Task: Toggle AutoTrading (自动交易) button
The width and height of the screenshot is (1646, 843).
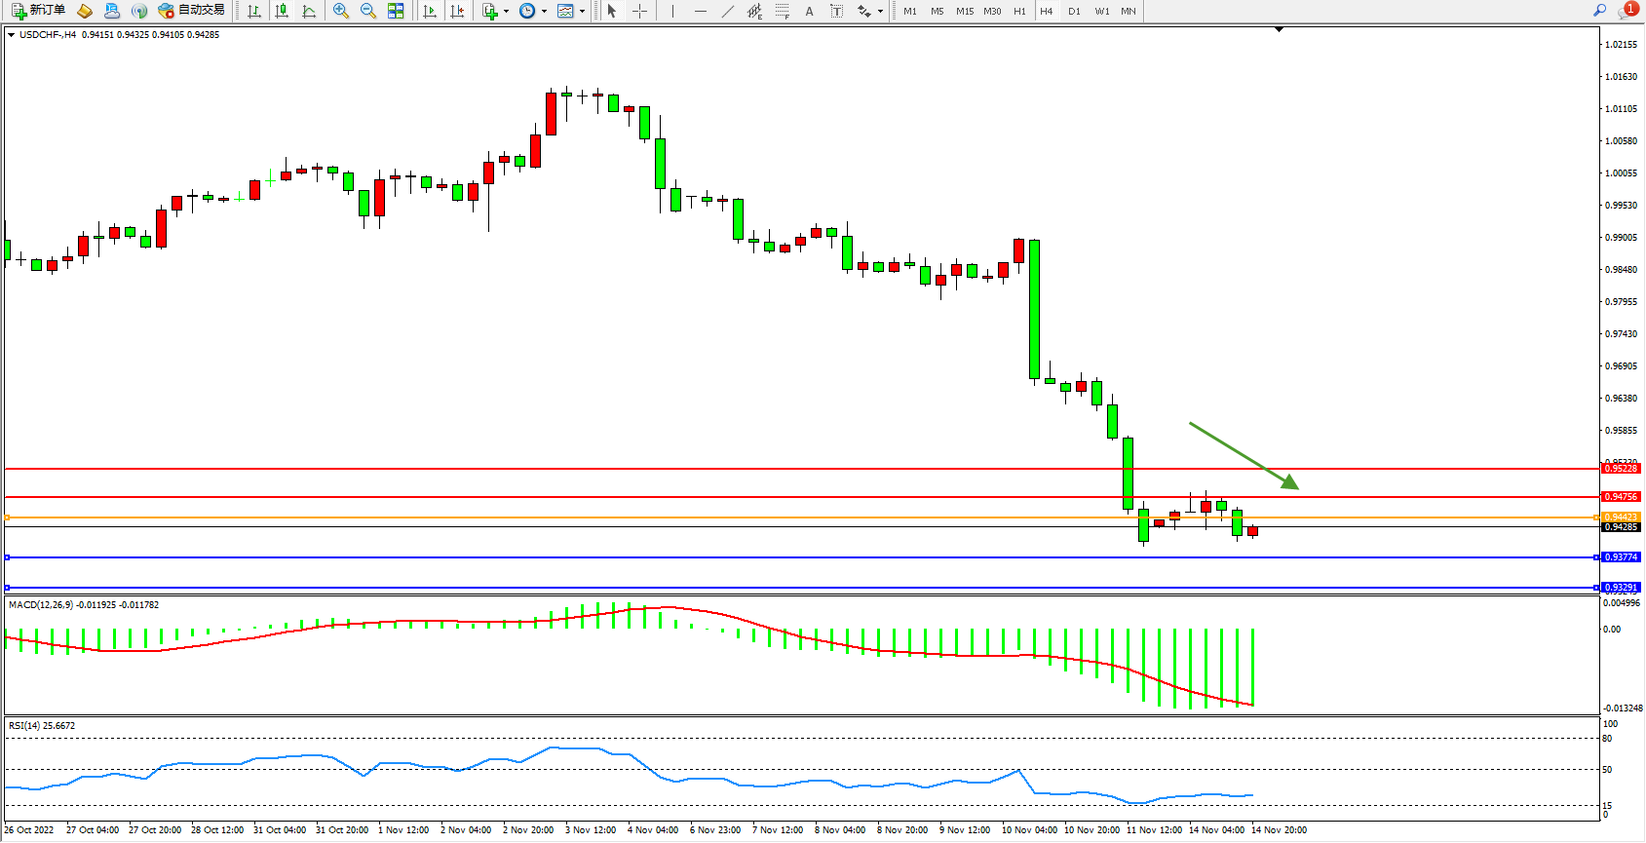Action: [192, 11]
